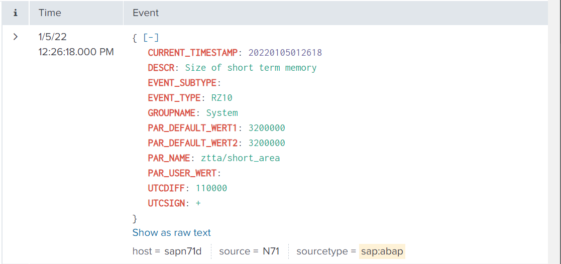561x264 pixels.
Task: Click DESCR value Size of short term memory
Action: point(251,68)
